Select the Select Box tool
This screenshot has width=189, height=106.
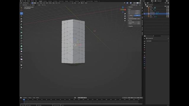pos(22,8)
